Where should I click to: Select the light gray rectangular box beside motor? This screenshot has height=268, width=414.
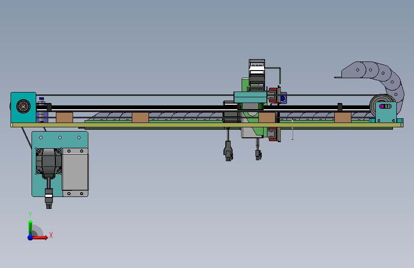75,172
